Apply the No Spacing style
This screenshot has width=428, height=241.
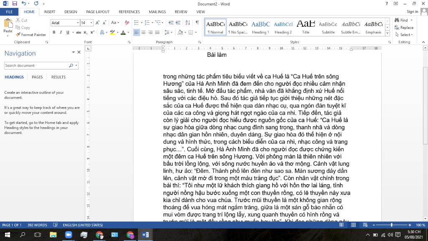click(x=238, y=27)
